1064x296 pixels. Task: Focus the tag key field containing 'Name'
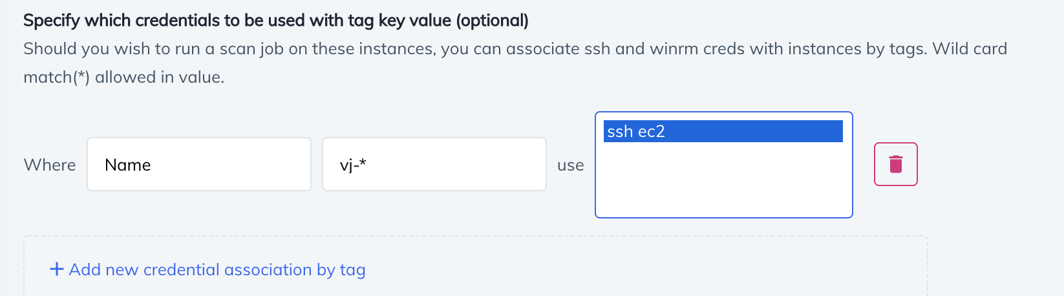point(198,165)
